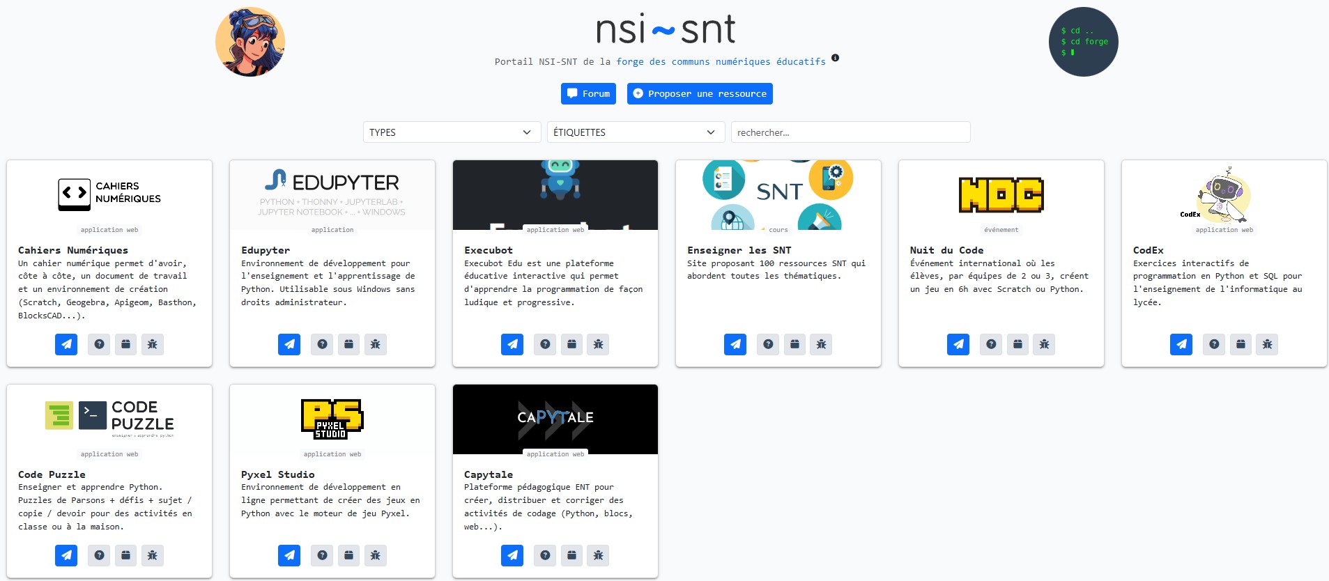Click the 'Executbot' card title

pyautogui.click(x=489, y=250)
